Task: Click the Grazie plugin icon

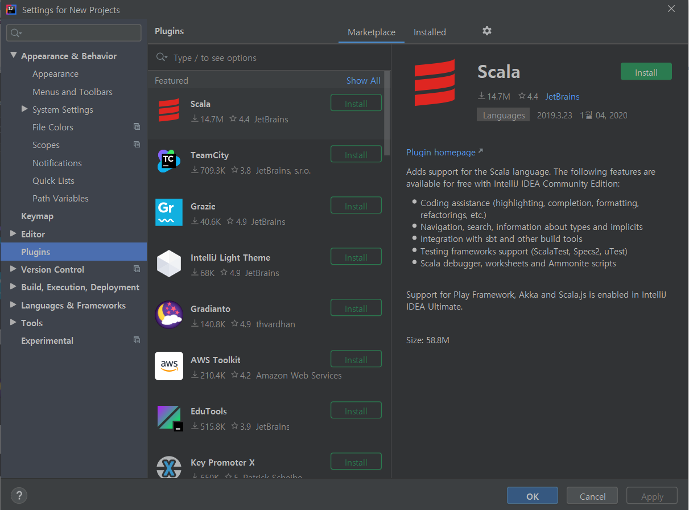Action: click(168, 212)
